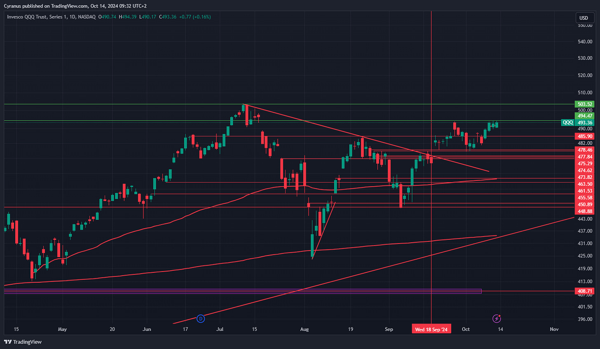Screen dimensions: 600x349
Task: Select the 461.53 red price label
Action: click(585, 191)
